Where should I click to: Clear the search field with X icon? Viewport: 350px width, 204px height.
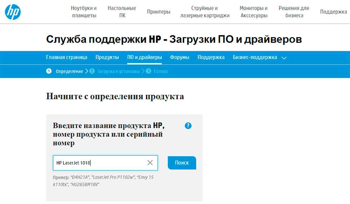pos(150,163)
